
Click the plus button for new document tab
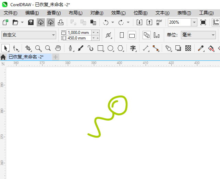pyautogui.click(x=56, y=57)
